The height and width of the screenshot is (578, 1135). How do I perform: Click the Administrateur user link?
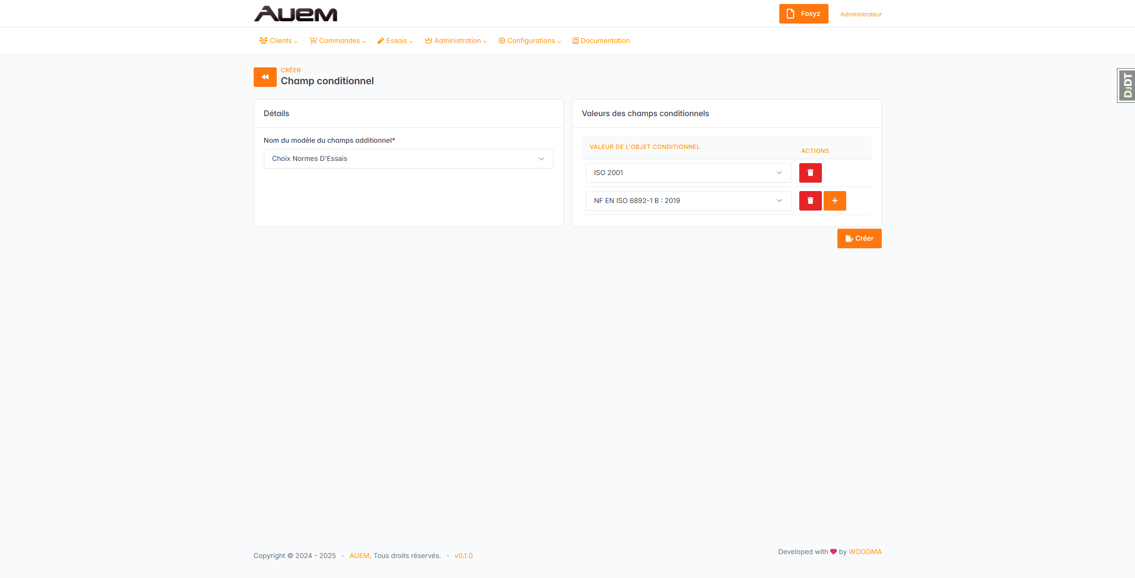(x=860, y=14)
